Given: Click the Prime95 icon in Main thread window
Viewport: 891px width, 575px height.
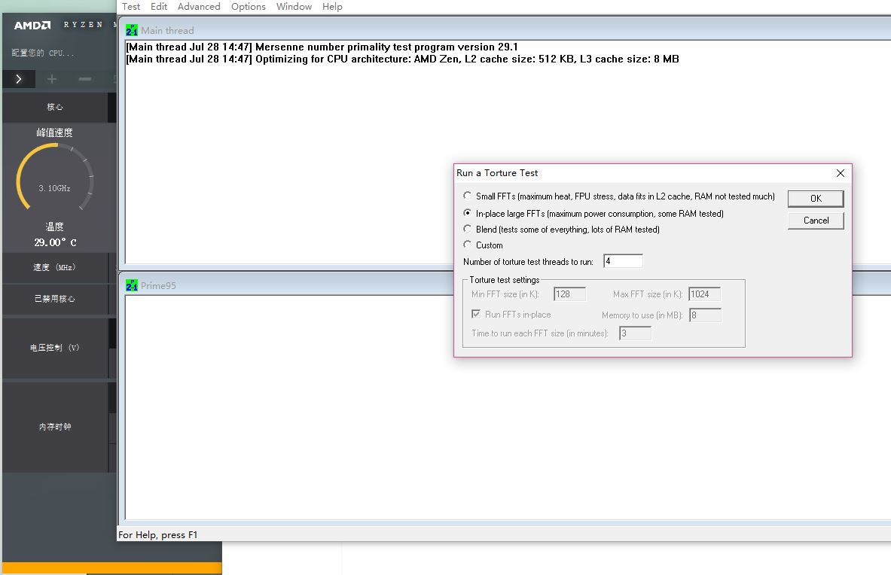Looking at the screenshot, I should [132, 31].
